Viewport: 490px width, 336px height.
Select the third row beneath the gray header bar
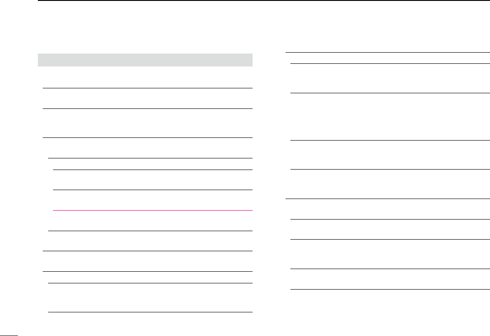coord(147,123)
